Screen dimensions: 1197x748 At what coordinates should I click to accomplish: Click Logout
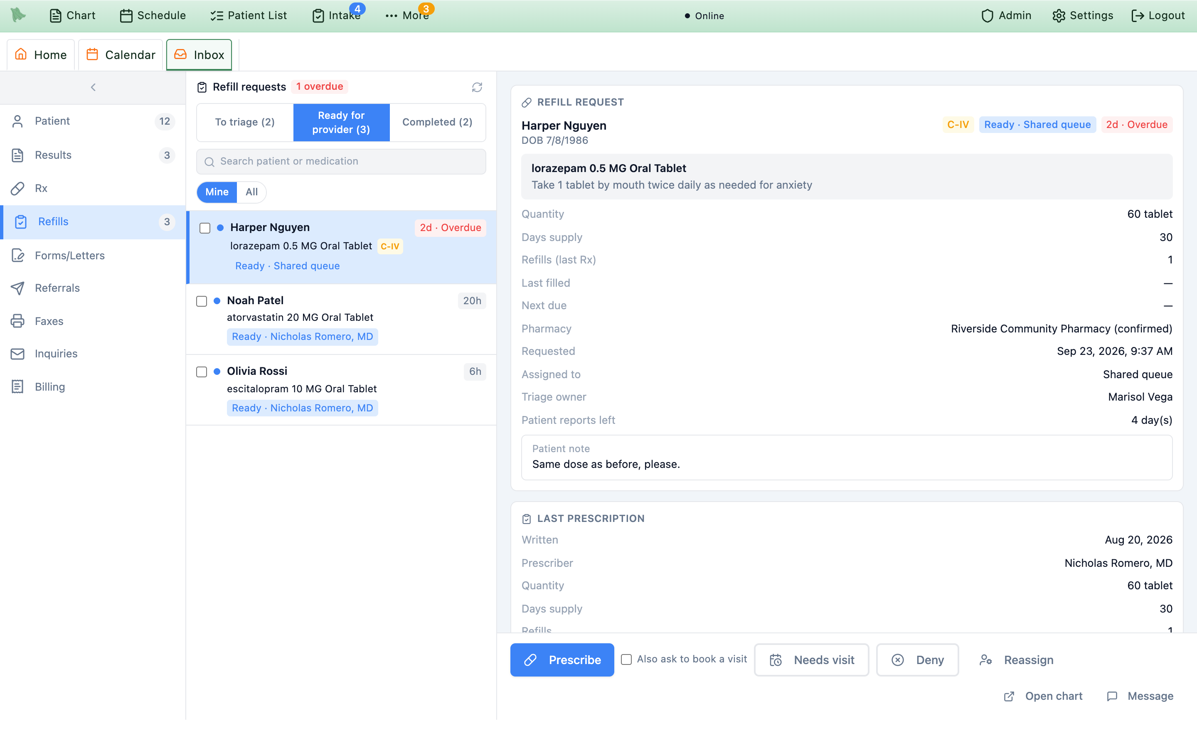1158,15
